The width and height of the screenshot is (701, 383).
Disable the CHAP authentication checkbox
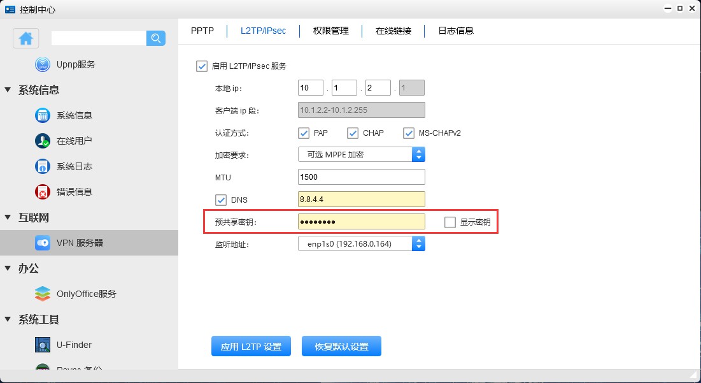(x=354, y=133)
